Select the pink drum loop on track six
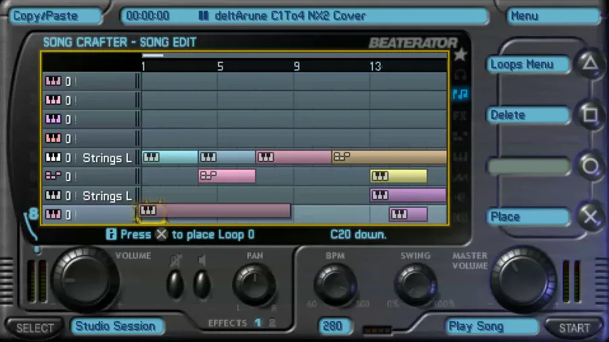This screenshot has height=342, width=609. pos(227,176)
